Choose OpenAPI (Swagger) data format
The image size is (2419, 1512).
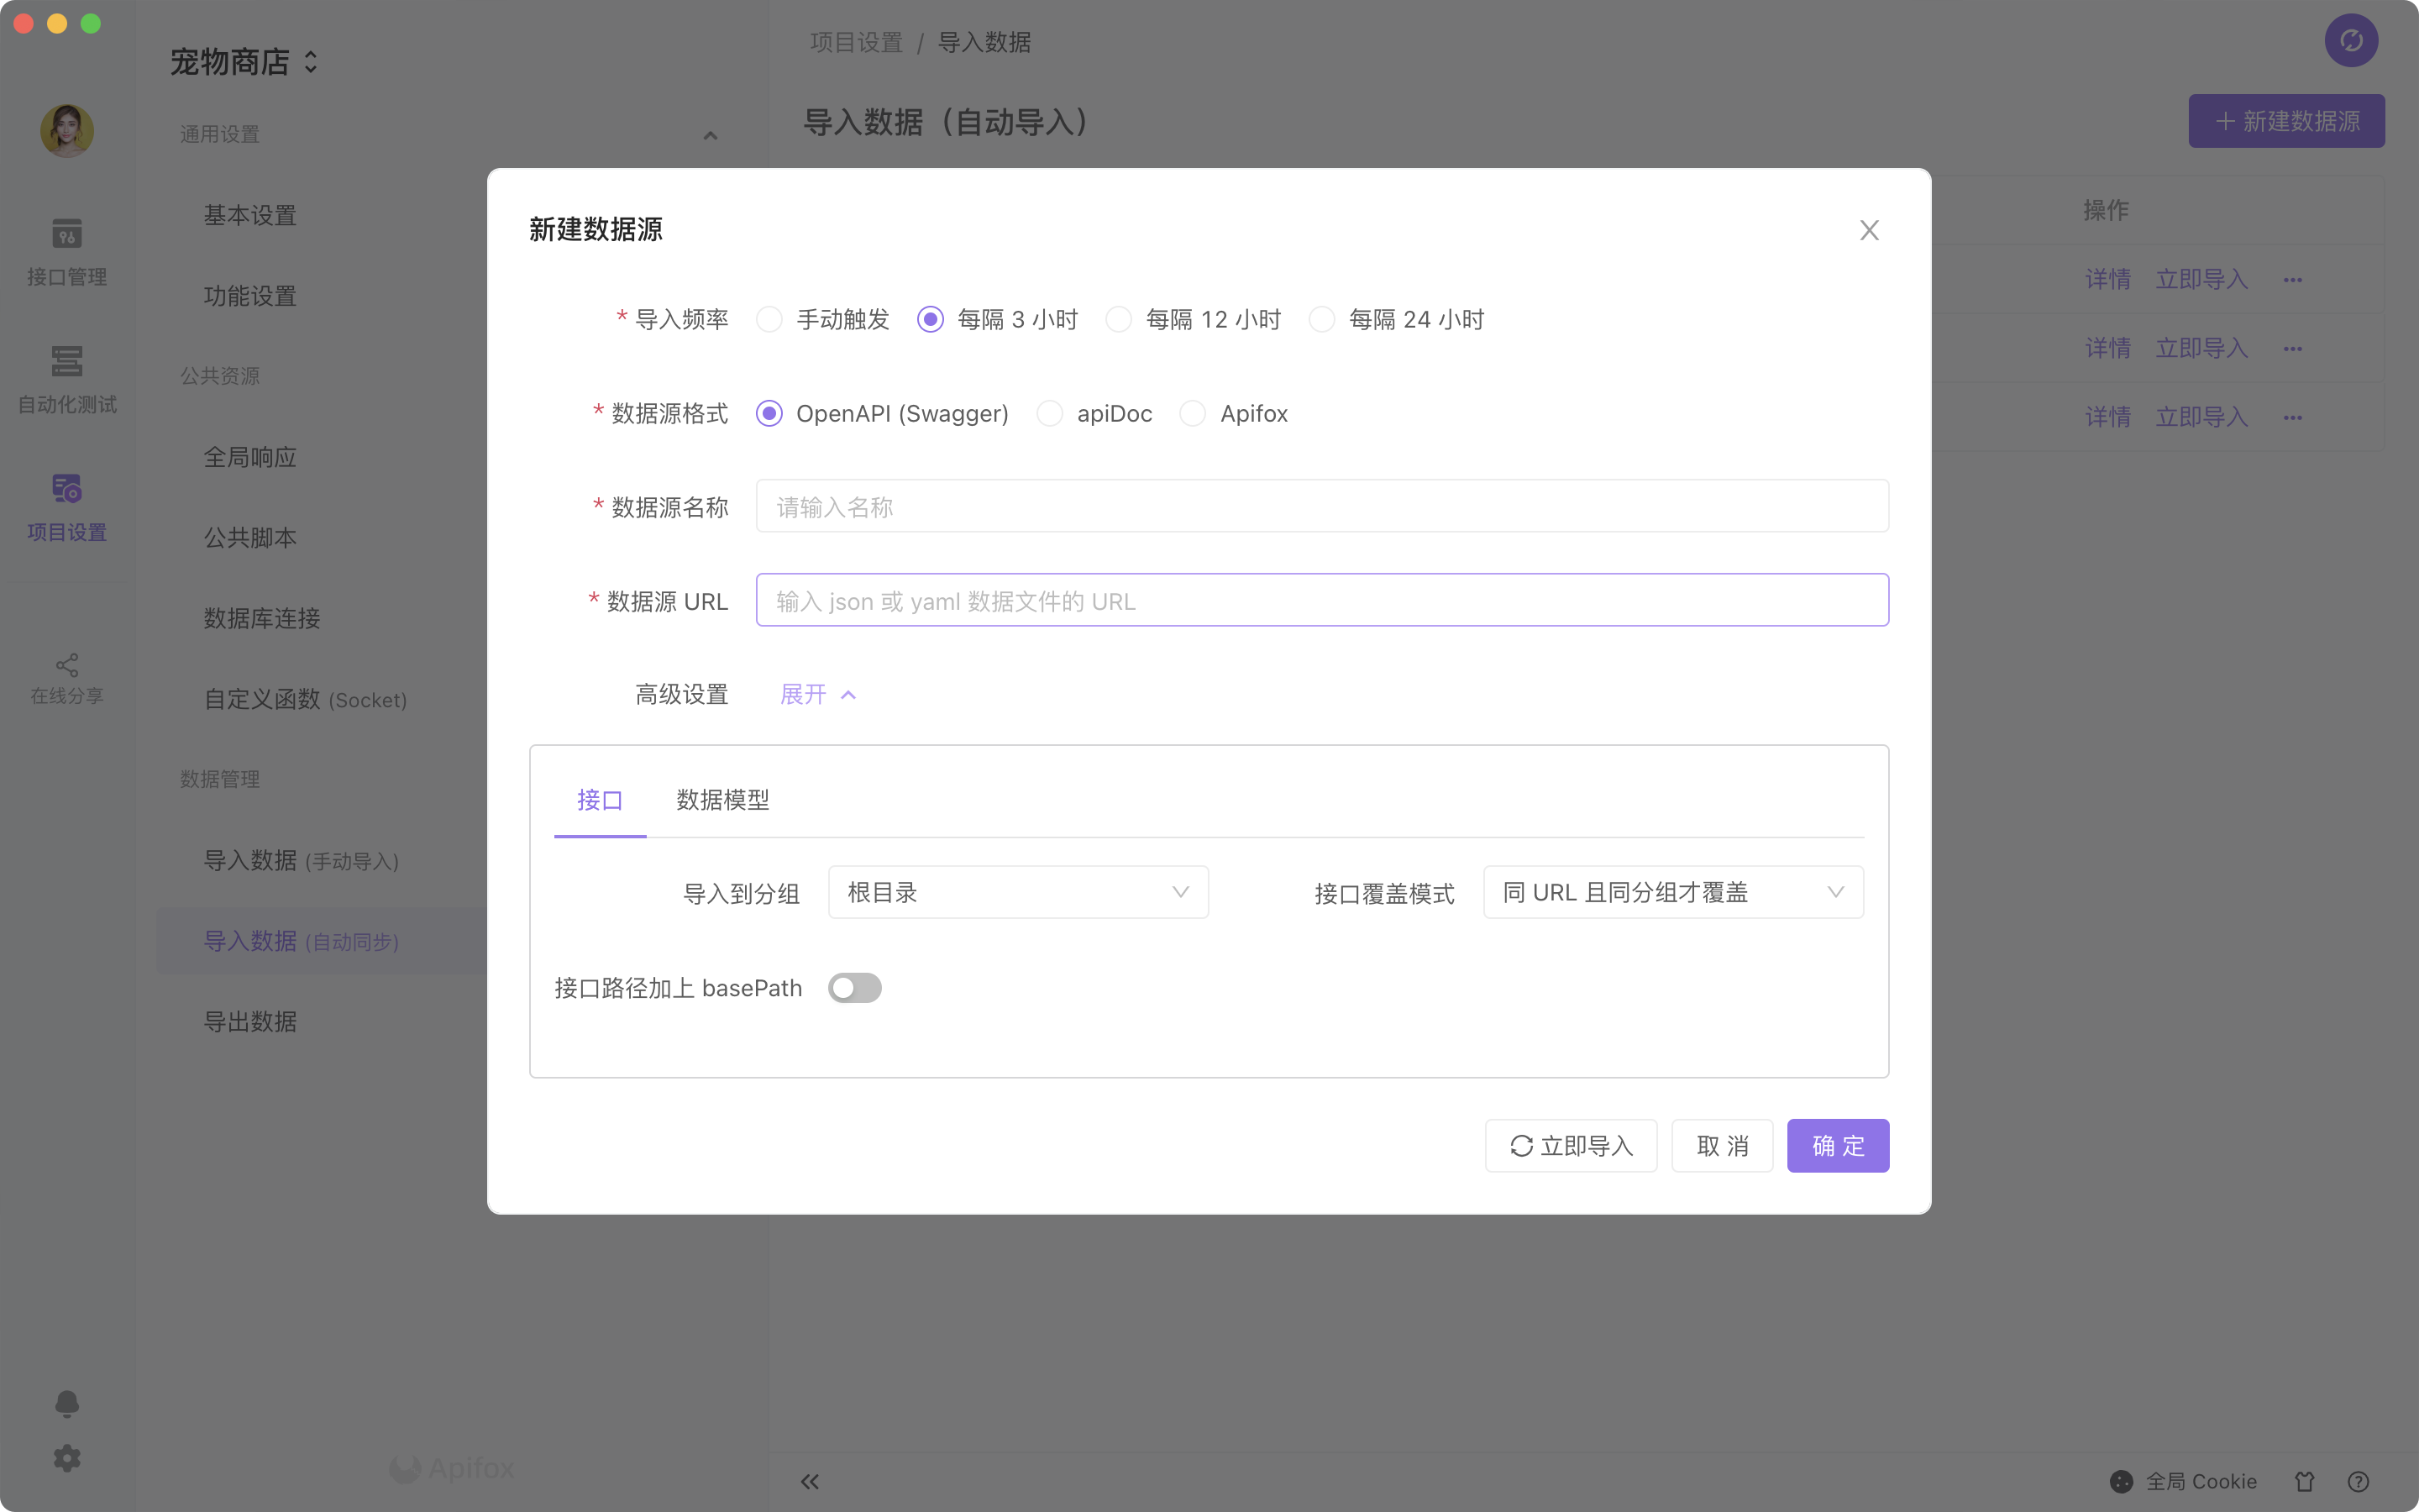(x=882, y=413)
